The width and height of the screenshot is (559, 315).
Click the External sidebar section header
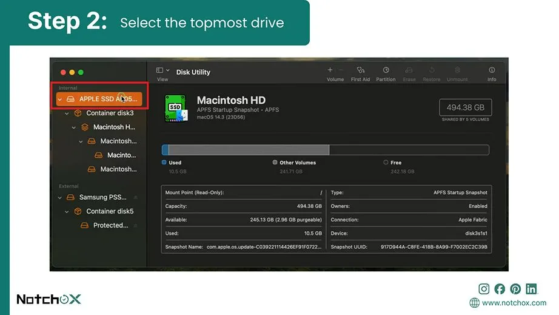pyautogui.click(x=69, y=186)
